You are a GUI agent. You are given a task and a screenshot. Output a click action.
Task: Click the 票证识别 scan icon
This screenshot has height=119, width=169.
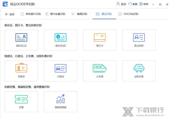click(x=97, y=14)
